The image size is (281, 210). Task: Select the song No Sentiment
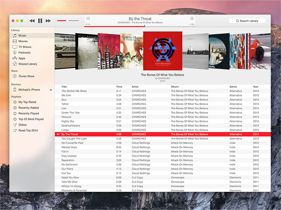[163, 164]
